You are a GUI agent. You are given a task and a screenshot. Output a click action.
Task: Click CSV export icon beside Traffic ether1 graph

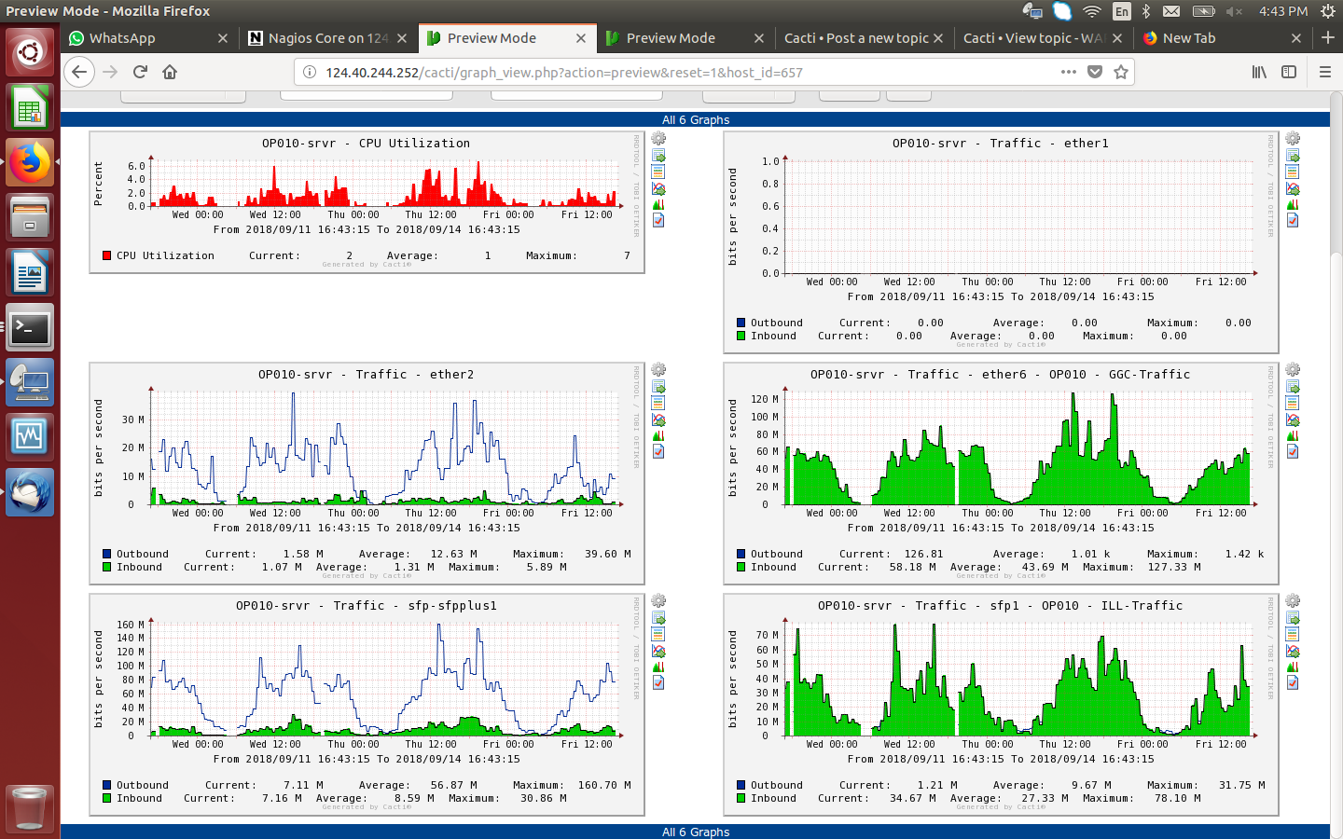[x=1293, y=156]
